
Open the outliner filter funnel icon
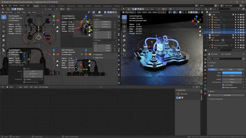tap(239, 9)
